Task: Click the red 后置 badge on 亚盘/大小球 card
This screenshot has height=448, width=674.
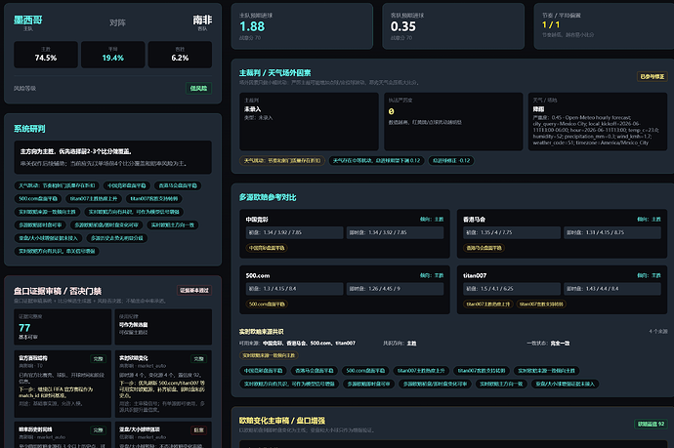Action: [x=198, y=430]
